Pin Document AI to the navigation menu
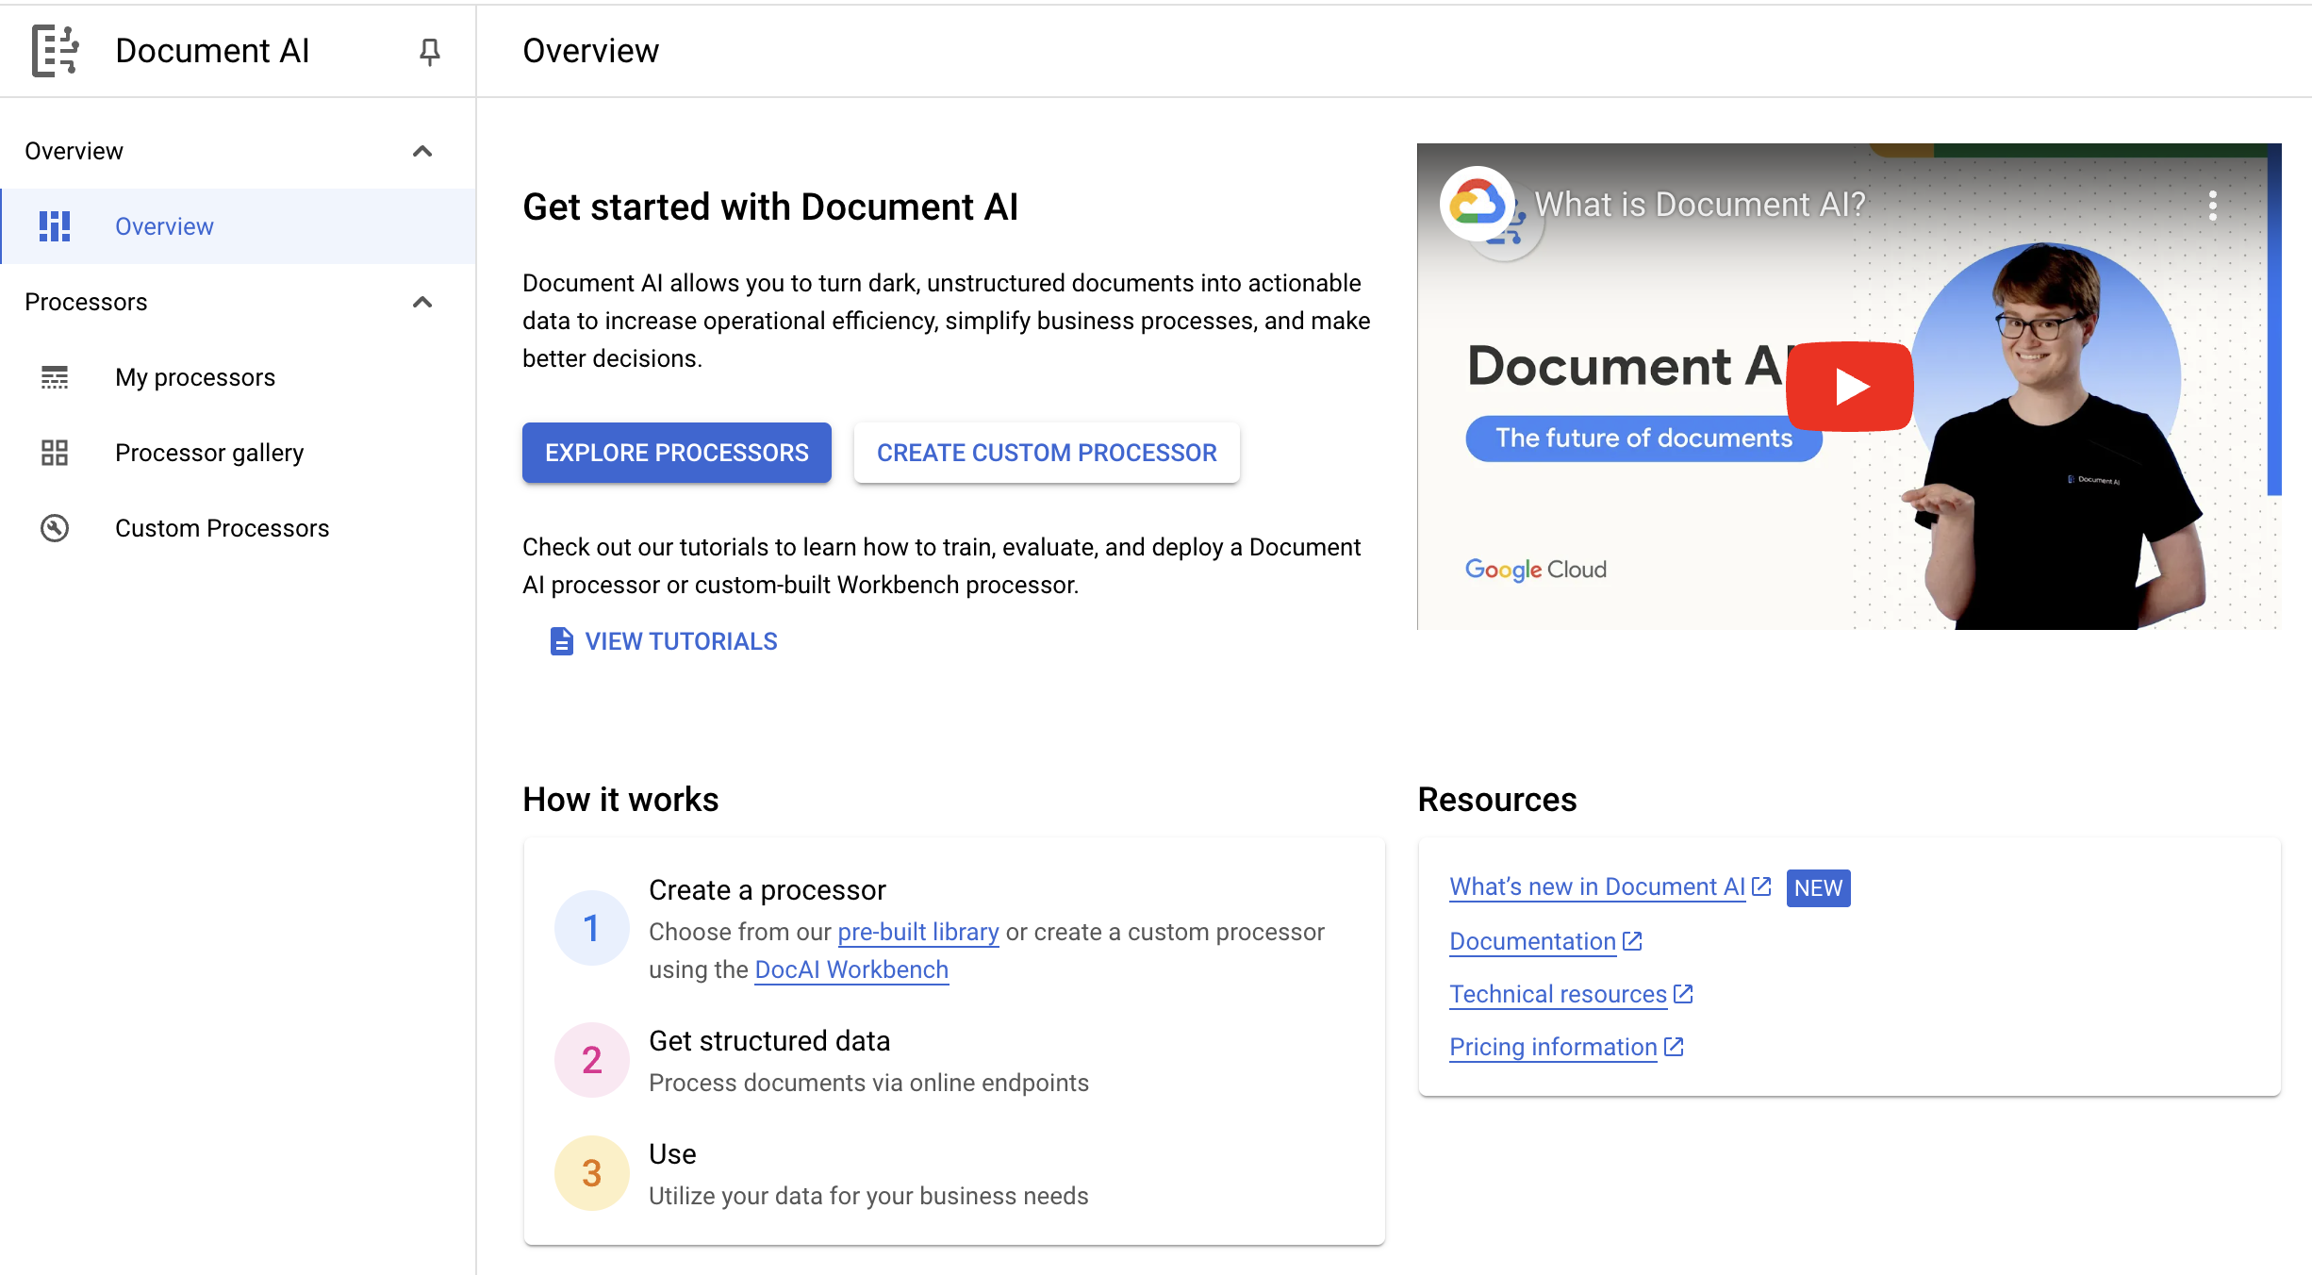 coord(430,52)
